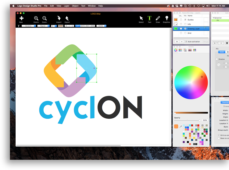Image resolution: width=229 pixels, height=170 pixels.
Task: Add a layer with the plus button
Action: [177, 42]
